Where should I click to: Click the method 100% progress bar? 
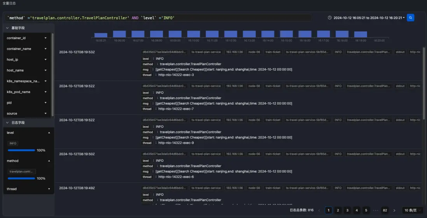[x=21, y=178]
